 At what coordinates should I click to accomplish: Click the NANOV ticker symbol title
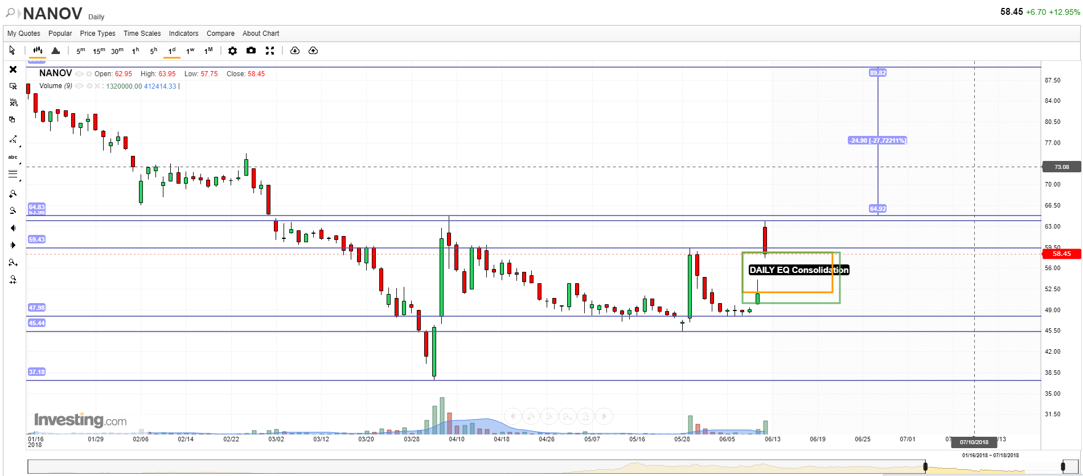[x=52, y=13]
